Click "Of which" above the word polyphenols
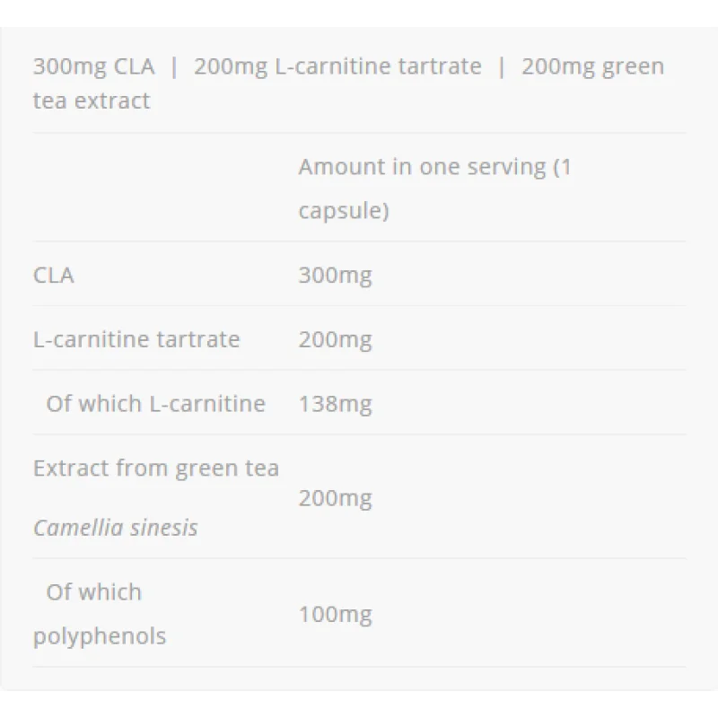718x718 pixels. point(93,592)
